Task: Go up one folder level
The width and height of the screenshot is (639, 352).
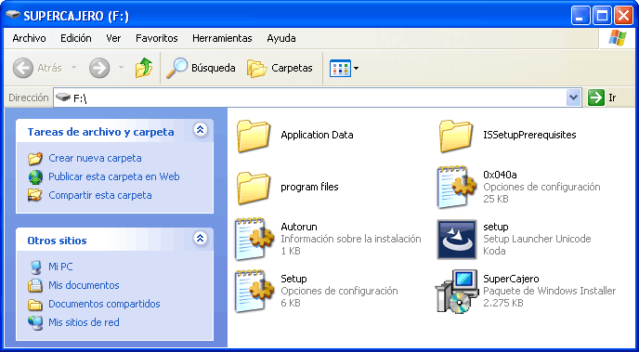Action: 143,68
